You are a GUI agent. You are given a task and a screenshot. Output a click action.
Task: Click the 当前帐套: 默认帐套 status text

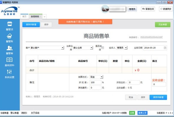click(10, 113)
